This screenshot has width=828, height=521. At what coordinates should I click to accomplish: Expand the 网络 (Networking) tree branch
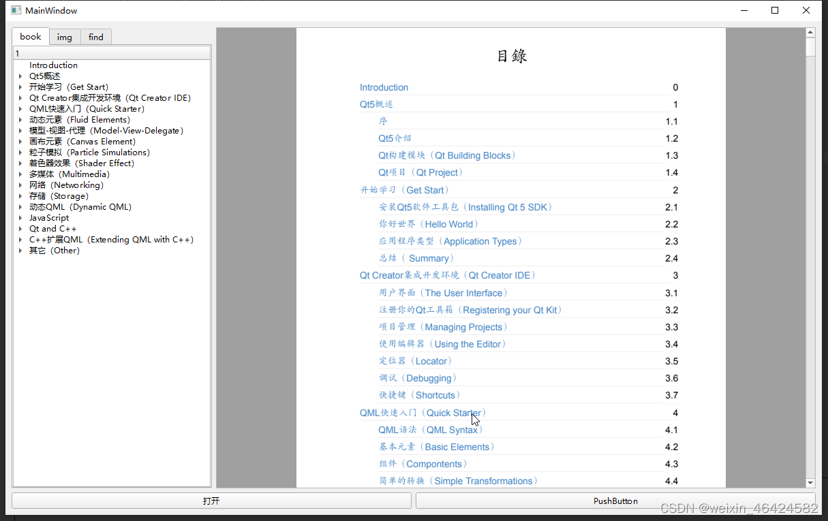click(x=20, y=185)
